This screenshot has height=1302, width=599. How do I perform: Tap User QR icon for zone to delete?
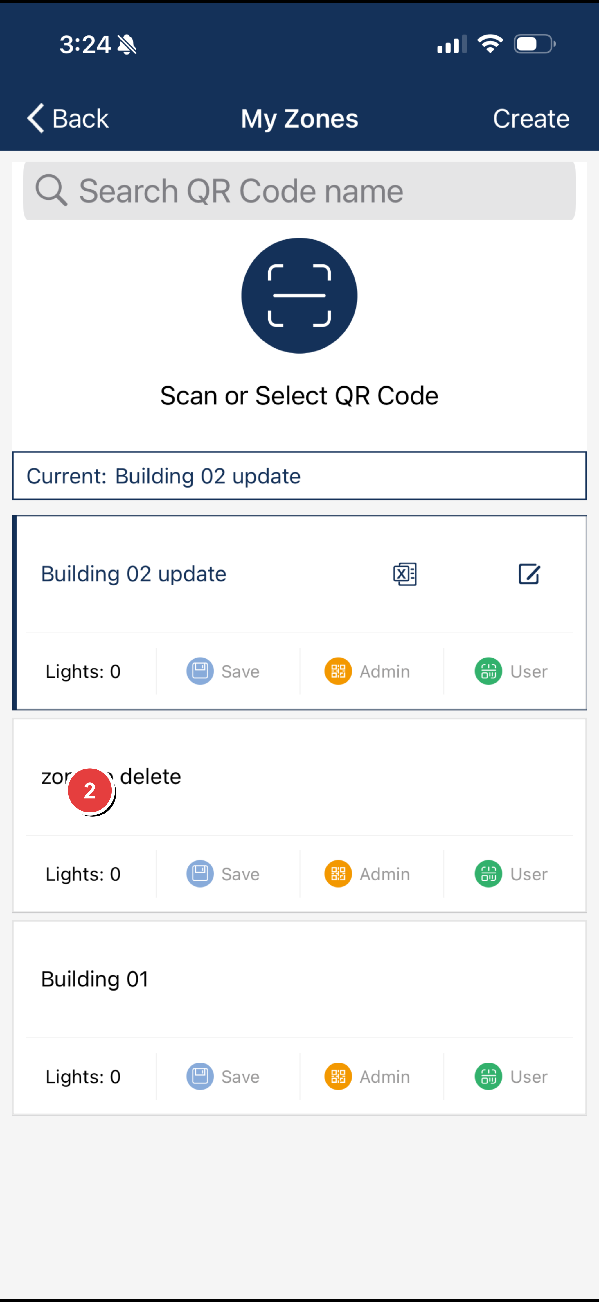click(x=488, y=874)
